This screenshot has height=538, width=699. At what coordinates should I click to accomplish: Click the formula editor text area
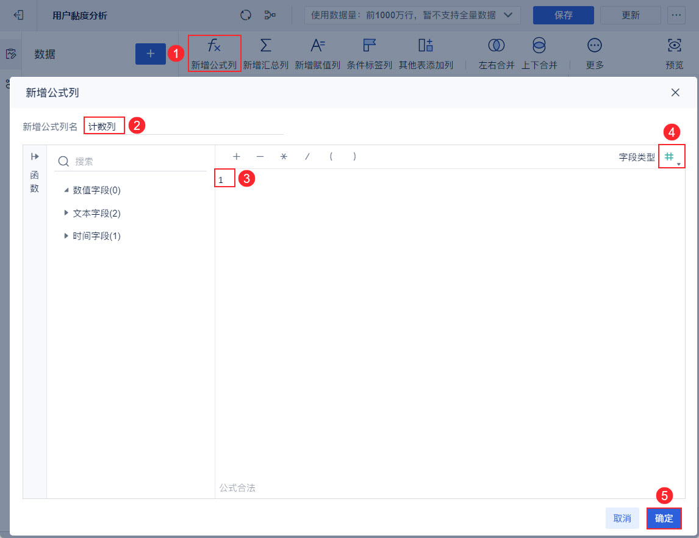450,324
